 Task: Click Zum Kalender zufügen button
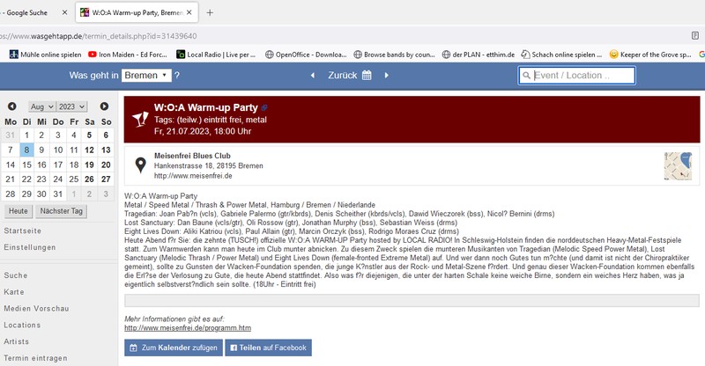point(174,348)
